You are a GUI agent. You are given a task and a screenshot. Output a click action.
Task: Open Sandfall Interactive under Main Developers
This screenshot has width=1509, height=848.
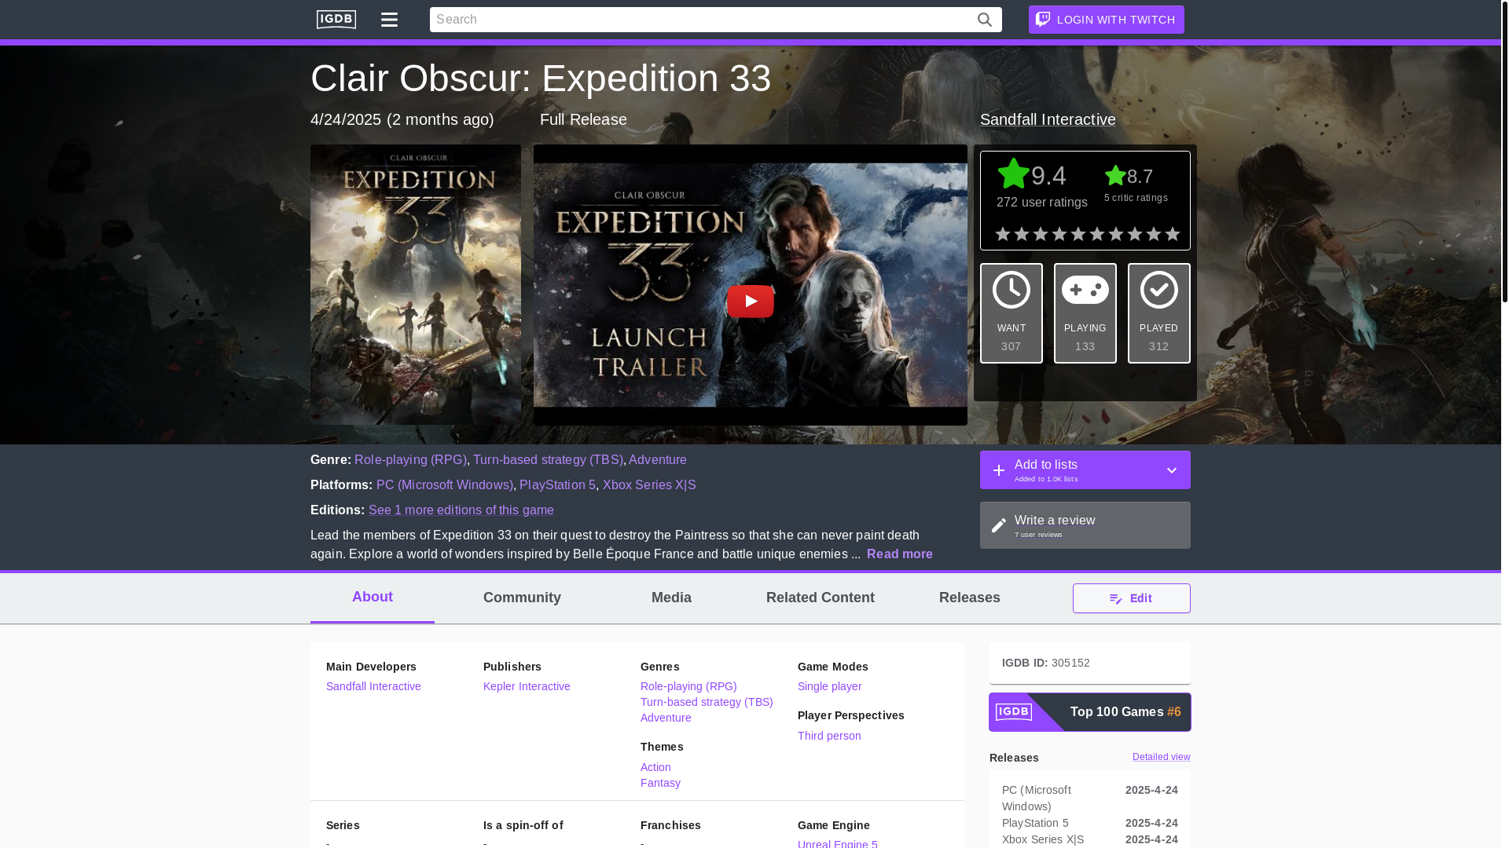[x=373, y=686]
